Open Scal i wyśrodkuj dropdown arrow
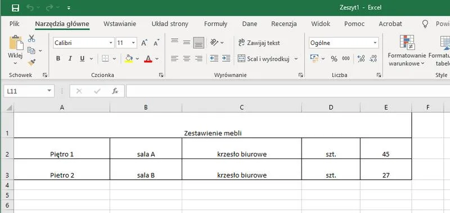The height and width of the screenshot is (213, 450). pos(296,59)
